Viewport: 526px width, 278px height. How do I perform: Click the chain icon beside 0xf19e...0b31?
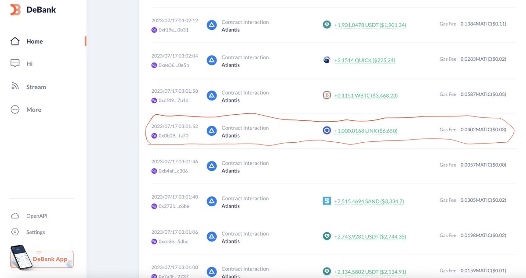point(154,30)
